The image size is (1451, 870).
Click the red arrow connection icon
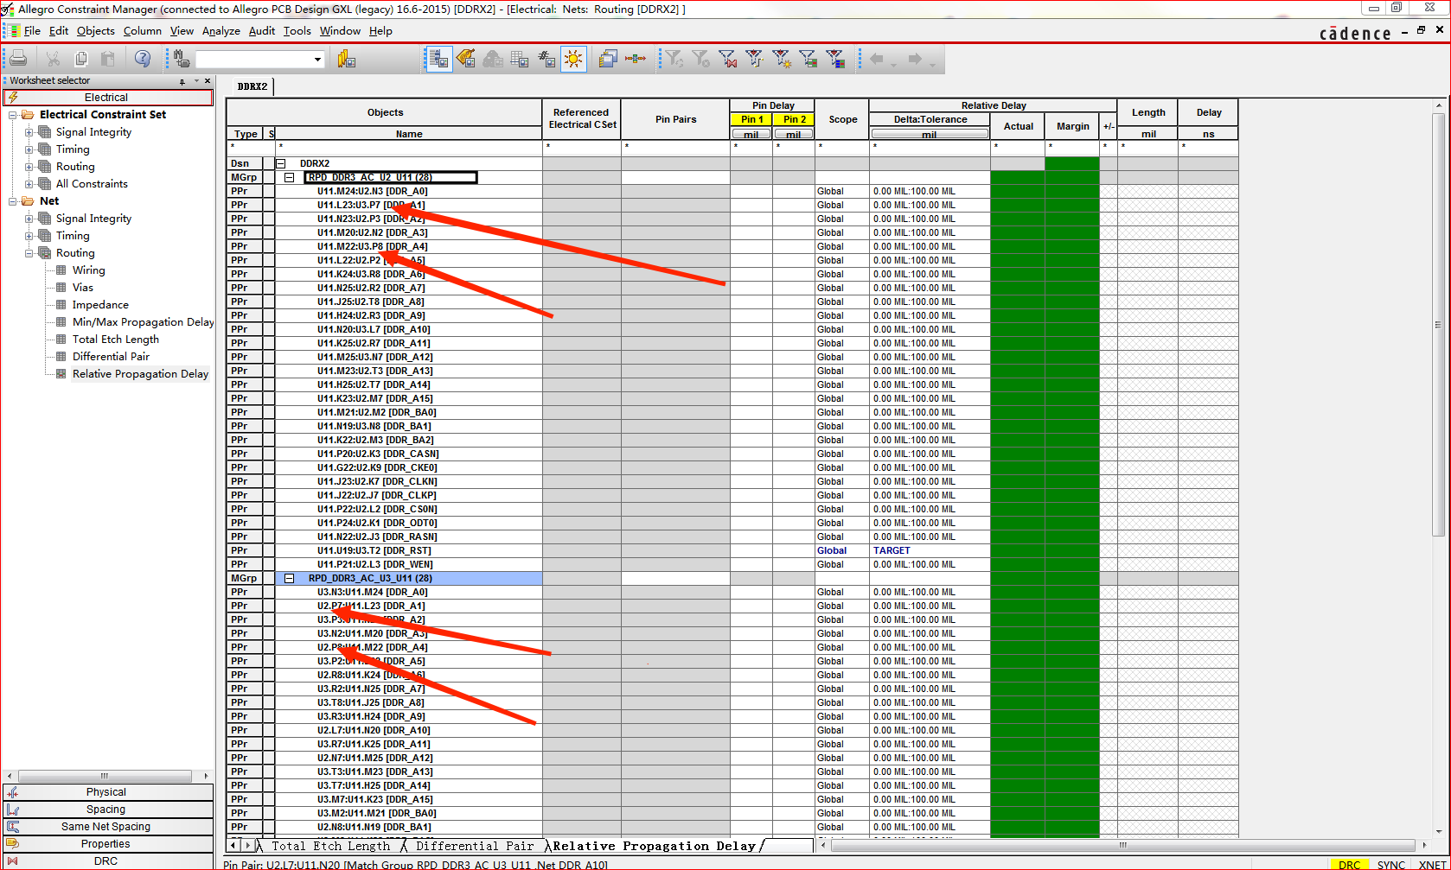click(x=636, y=59)
